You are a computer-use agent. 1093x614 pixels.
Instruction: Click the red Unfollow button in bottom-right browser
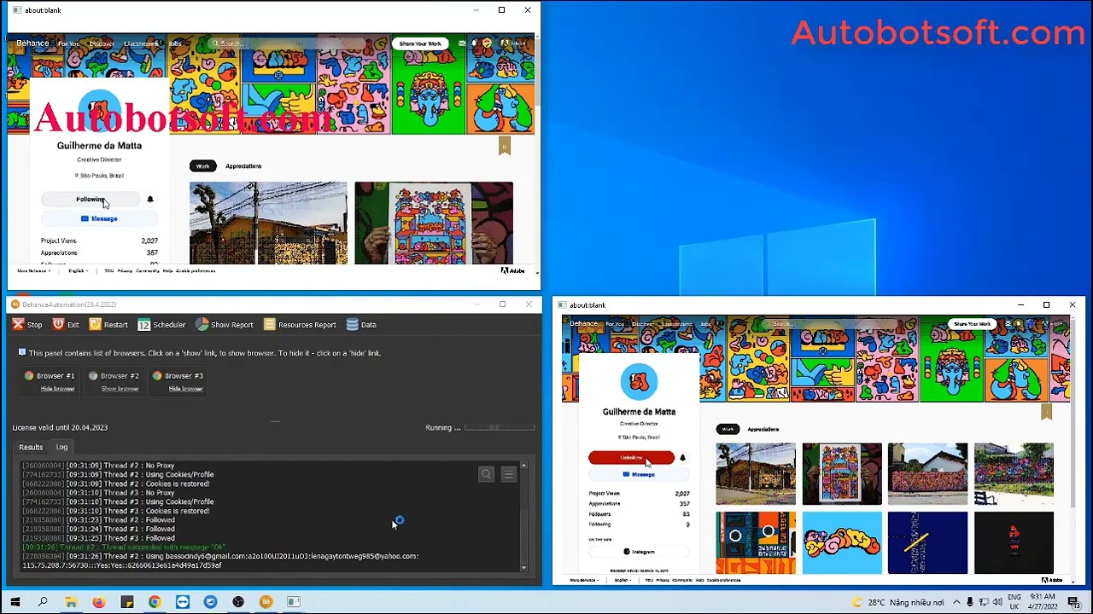coord(631,458)
